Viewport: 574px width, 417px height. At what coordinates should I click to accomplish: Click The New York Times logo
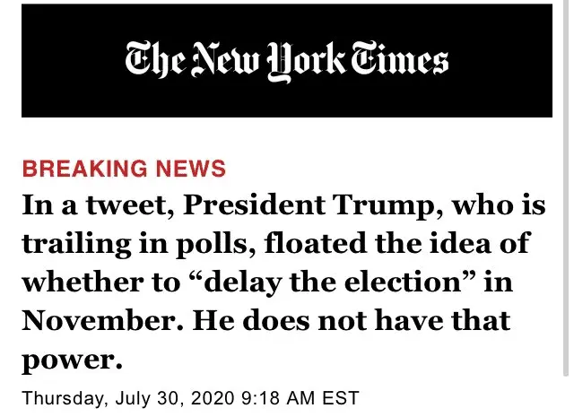(287, 60)
